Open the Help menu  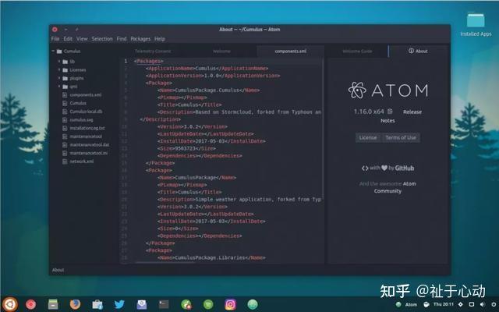160,39
